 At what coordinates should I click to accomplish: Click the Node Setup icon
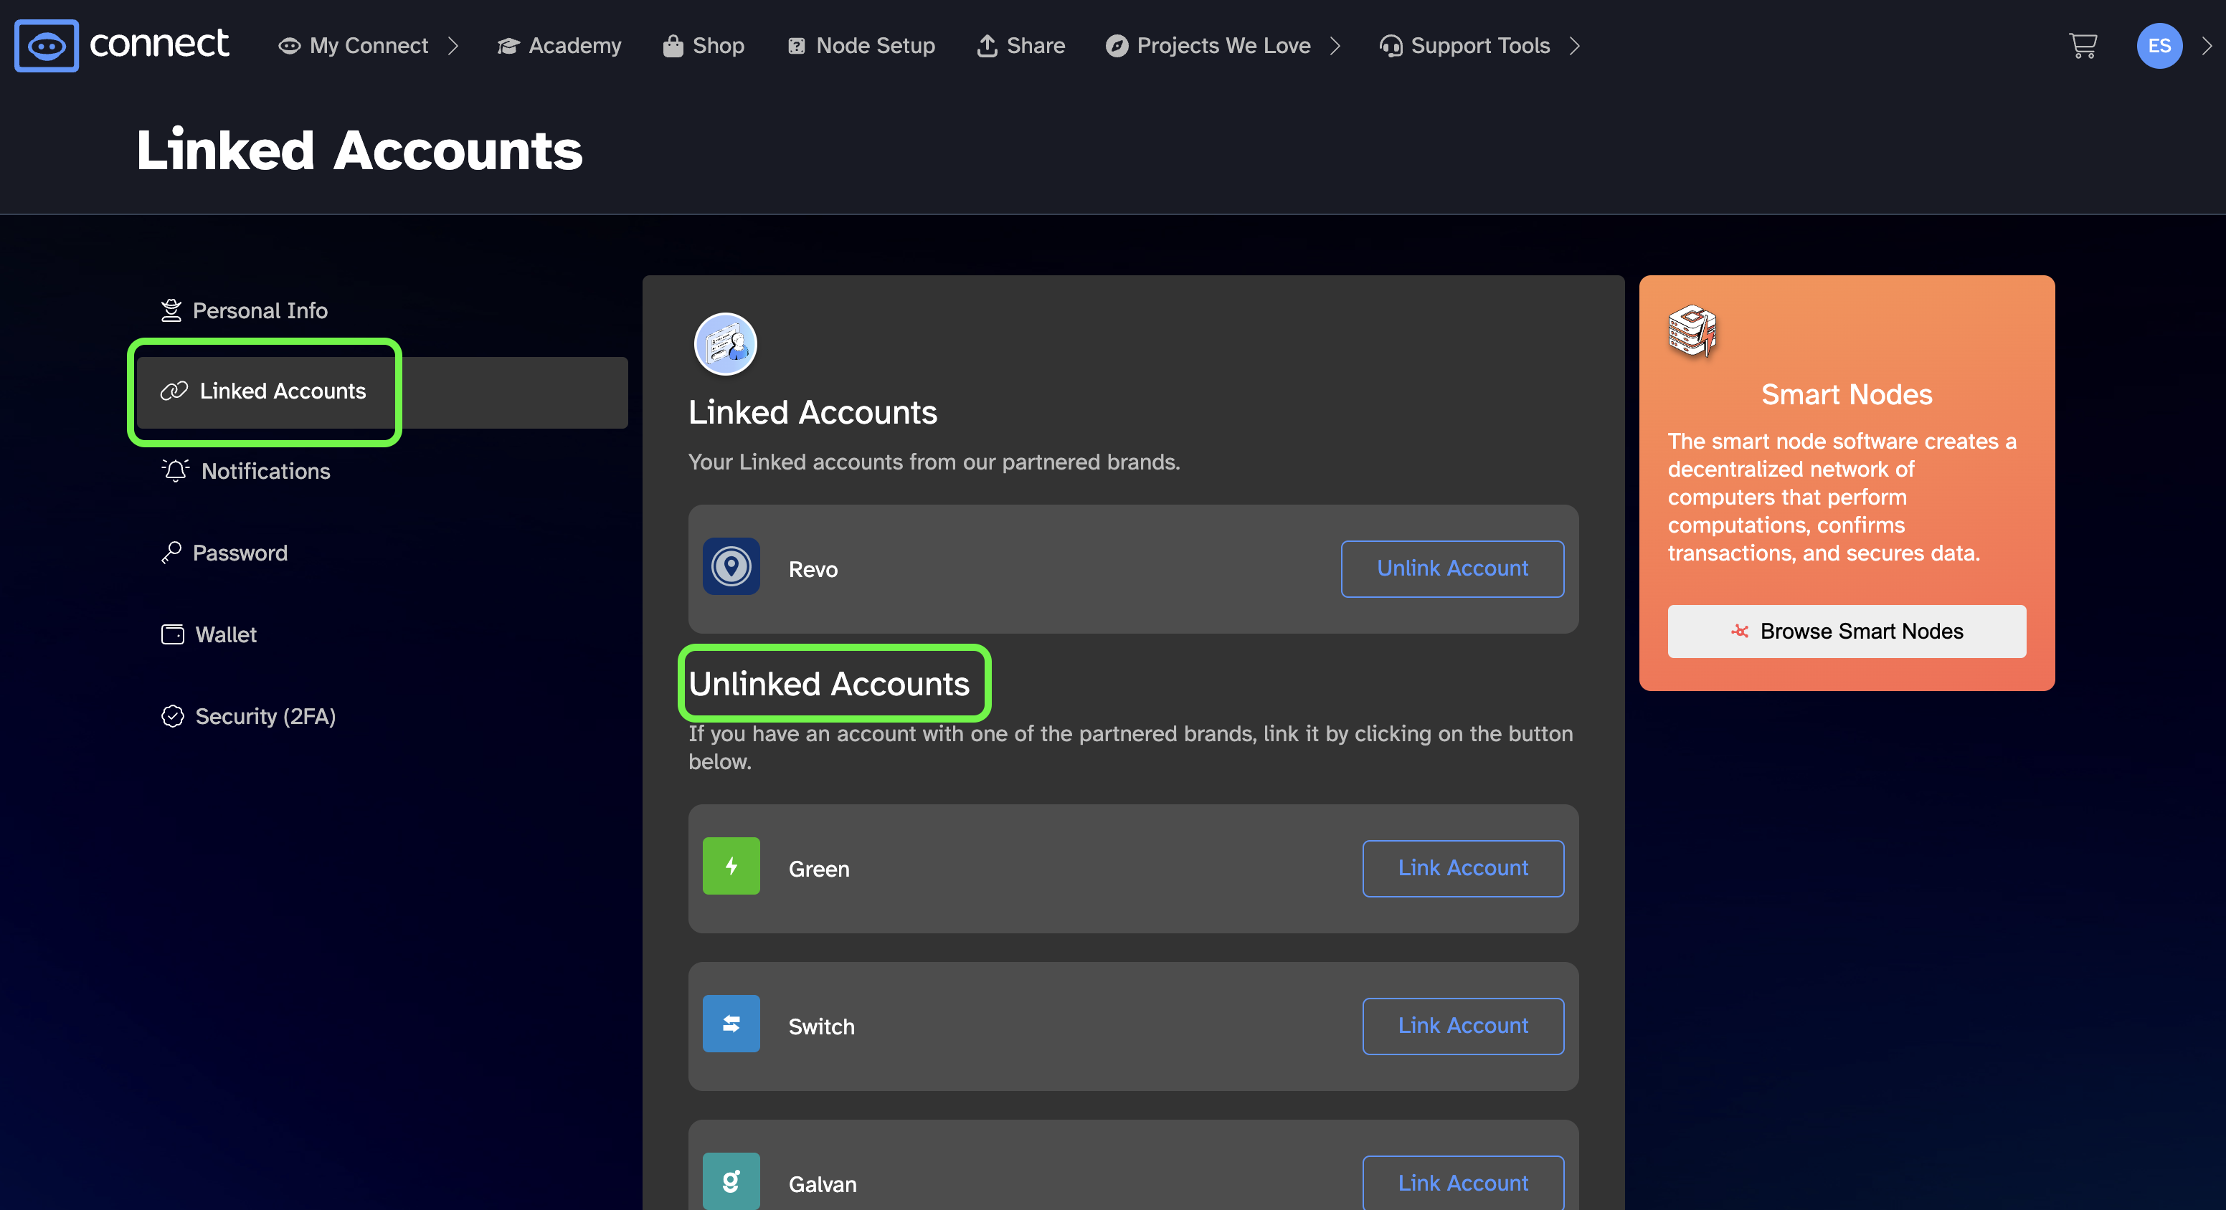coord(797,46)
